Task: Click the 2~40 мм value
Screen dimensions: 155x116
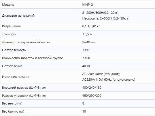Action: (89, 42)
